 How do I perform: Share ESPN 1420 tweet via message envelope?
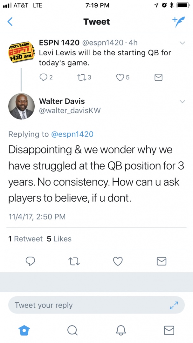(x=158, y=77)
